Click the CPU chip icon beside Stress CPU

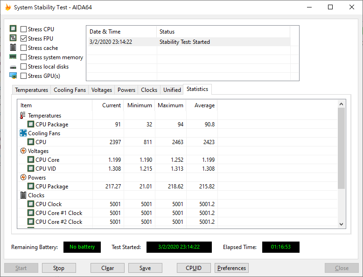13,29
